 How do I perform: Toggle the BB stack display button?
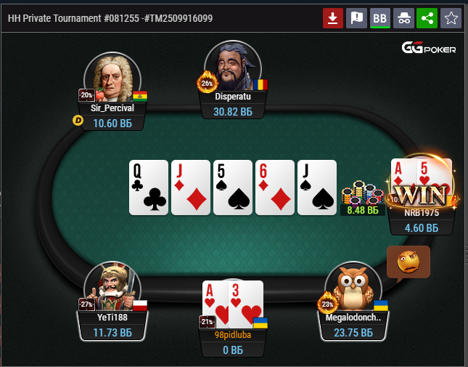(x=380, y=18)
